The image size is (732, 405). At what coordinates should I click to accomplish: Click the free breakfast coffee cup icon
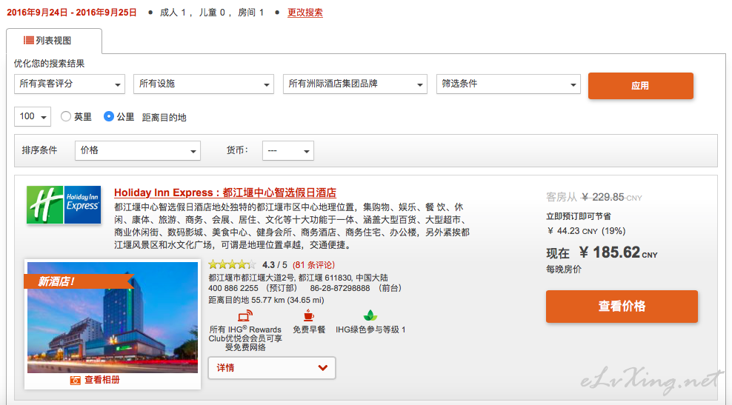pos(308,315)
